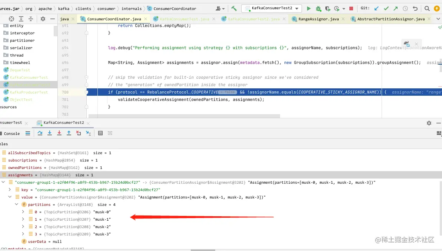Click the green Run button

pyautogui.click(x=309, y=9)
